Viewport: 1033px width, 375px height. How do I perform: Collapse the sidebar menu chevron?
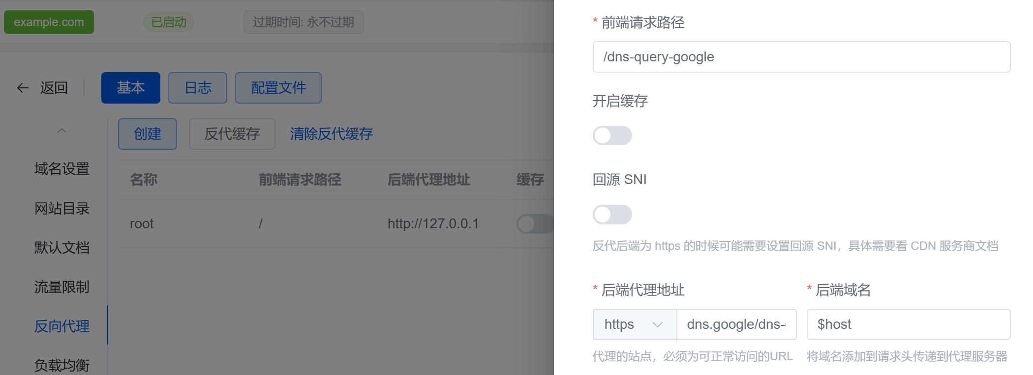pyautogui.click(x=62, y=131)
